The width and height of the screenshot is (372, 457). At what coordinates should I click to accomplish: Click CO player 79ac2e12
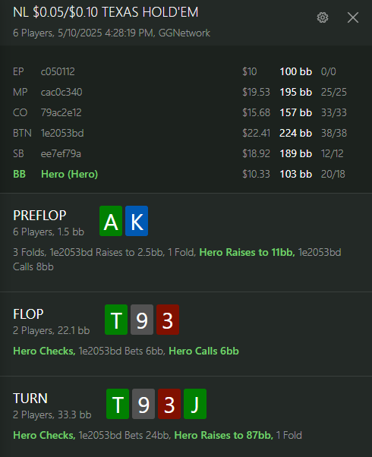[x=186, y=112]
